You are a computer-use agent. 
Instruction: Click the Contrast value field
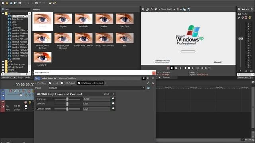96,104
